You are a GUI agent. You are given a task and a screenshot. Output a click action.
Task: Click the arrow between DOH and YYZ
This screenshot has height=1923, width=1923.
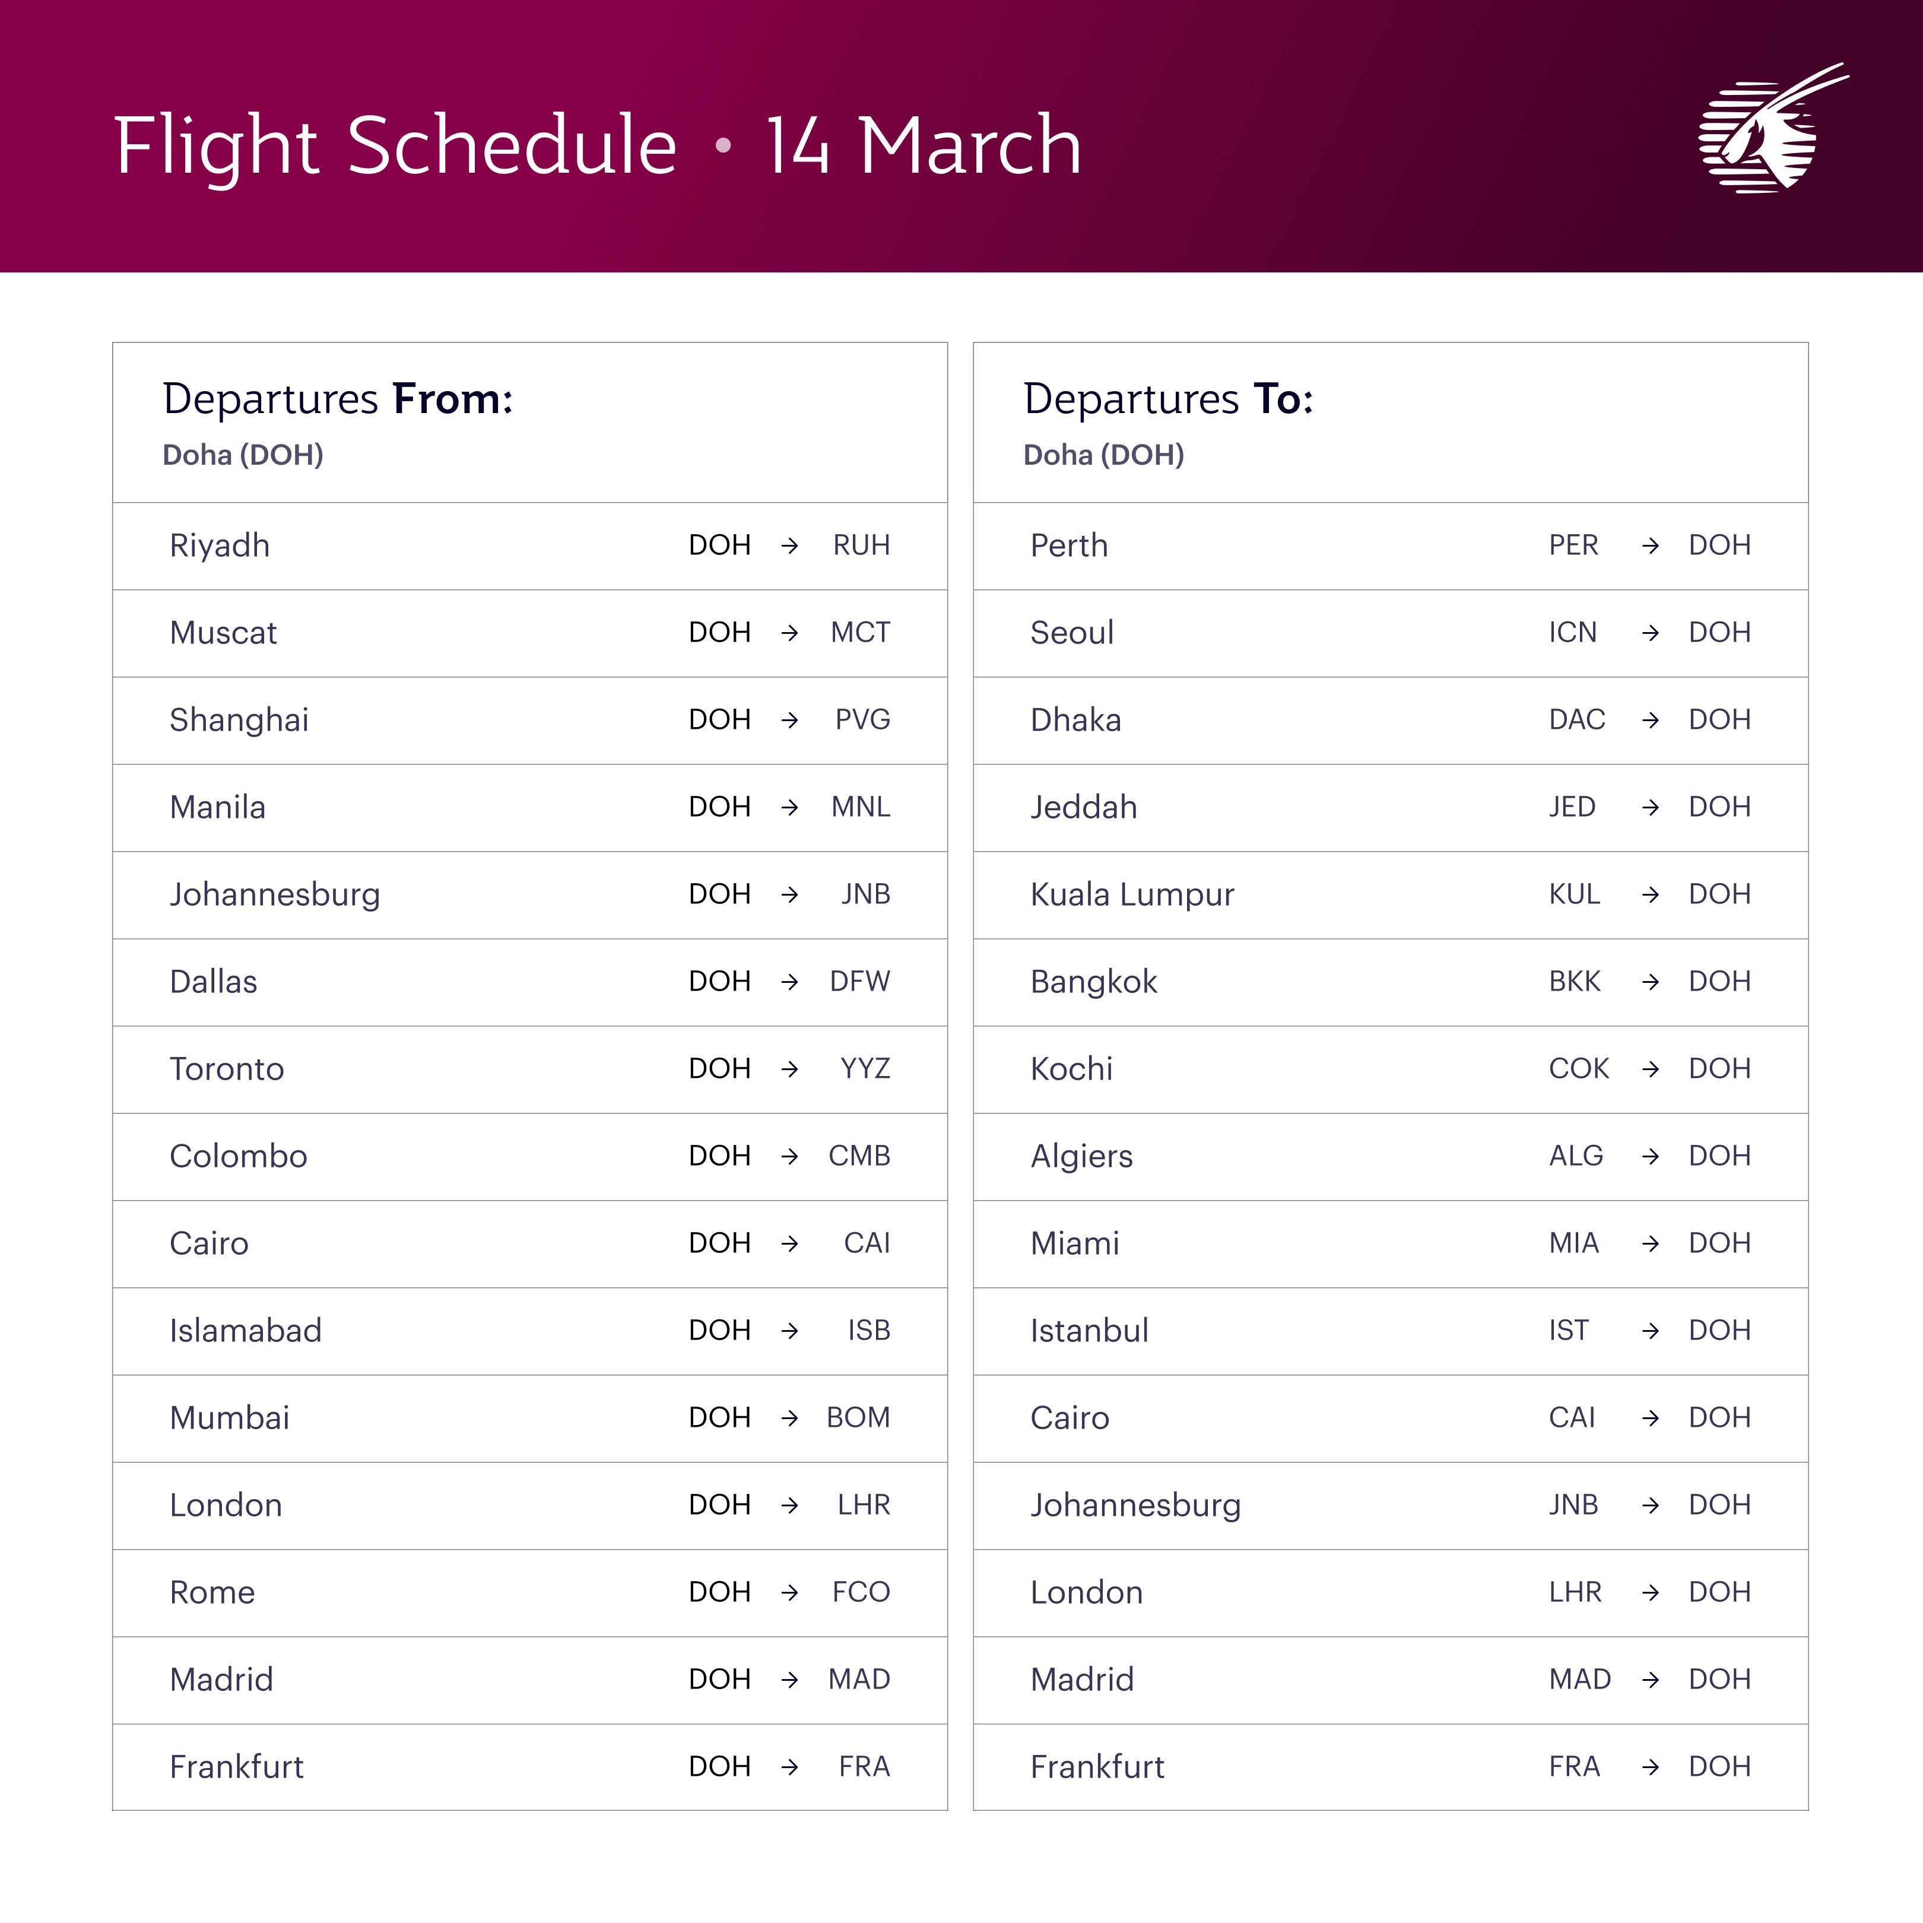[789, 1069]
